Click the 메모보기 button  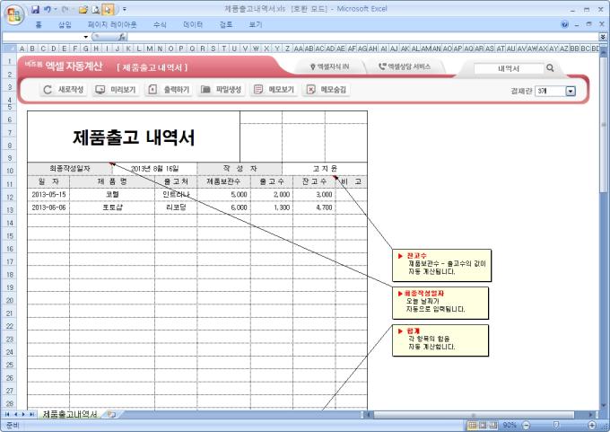[274, 90]
